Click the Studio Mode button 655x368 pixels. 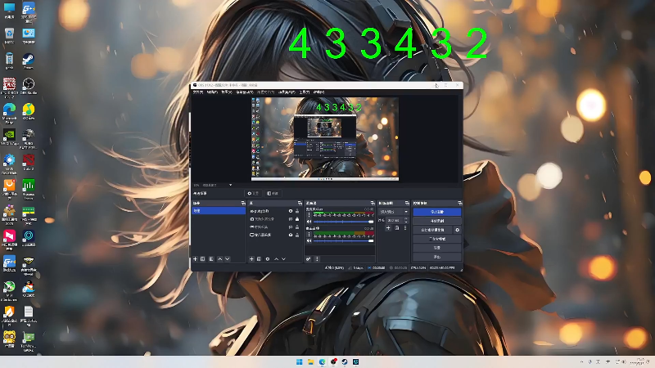coord(437,239)
